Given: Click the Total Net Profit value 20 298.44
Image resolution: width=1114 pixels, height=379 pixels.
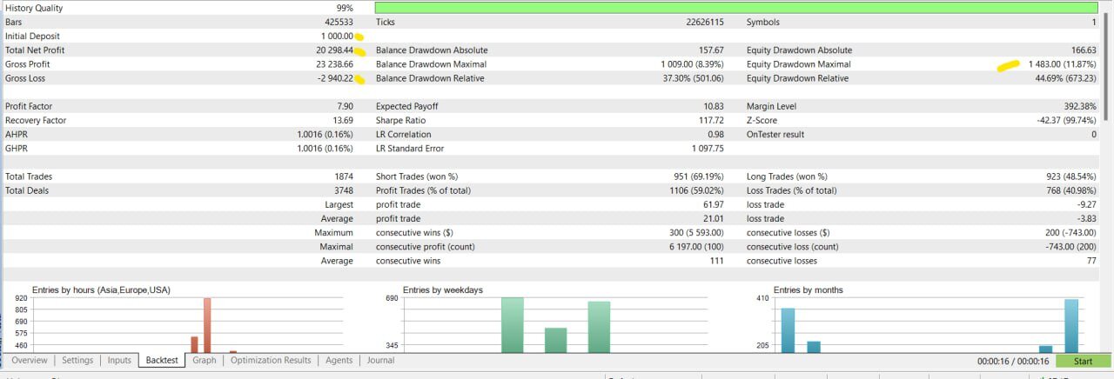Looking at the screenshot, I should click(335, 50).
